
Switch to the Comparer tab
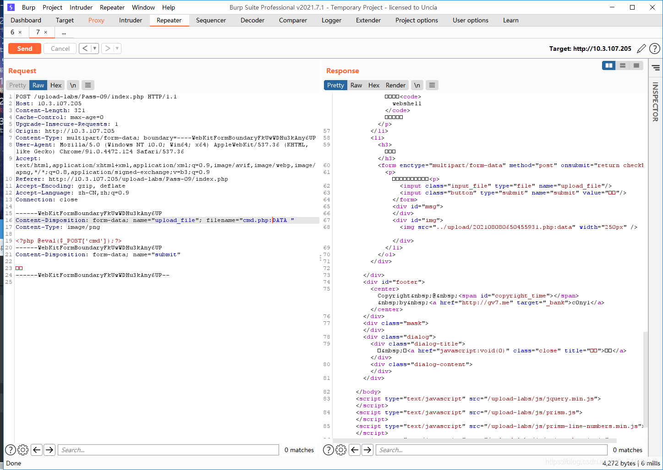click(293, 20)
